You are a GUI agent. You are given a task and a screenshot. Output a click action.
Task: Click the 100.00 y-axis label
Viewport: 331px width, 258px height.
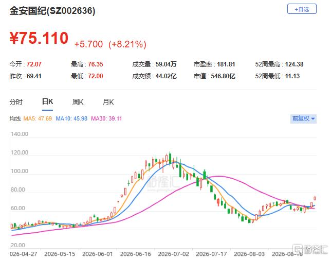pos(20,171)
